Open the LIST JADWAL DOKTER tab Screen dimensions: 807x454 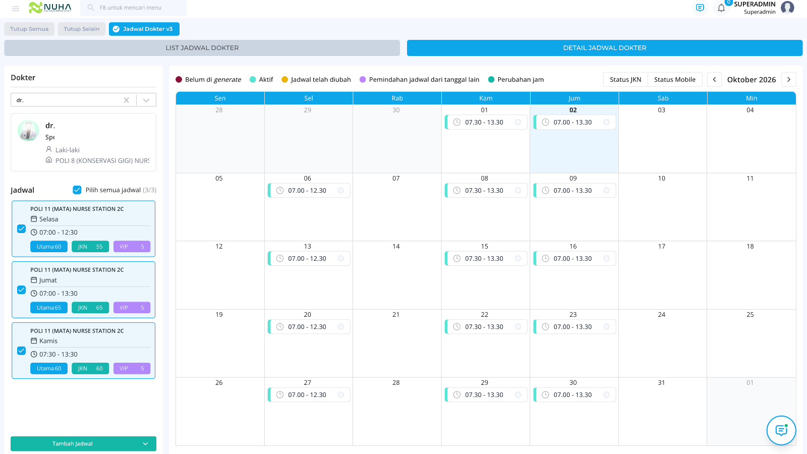tap(202, 48)
